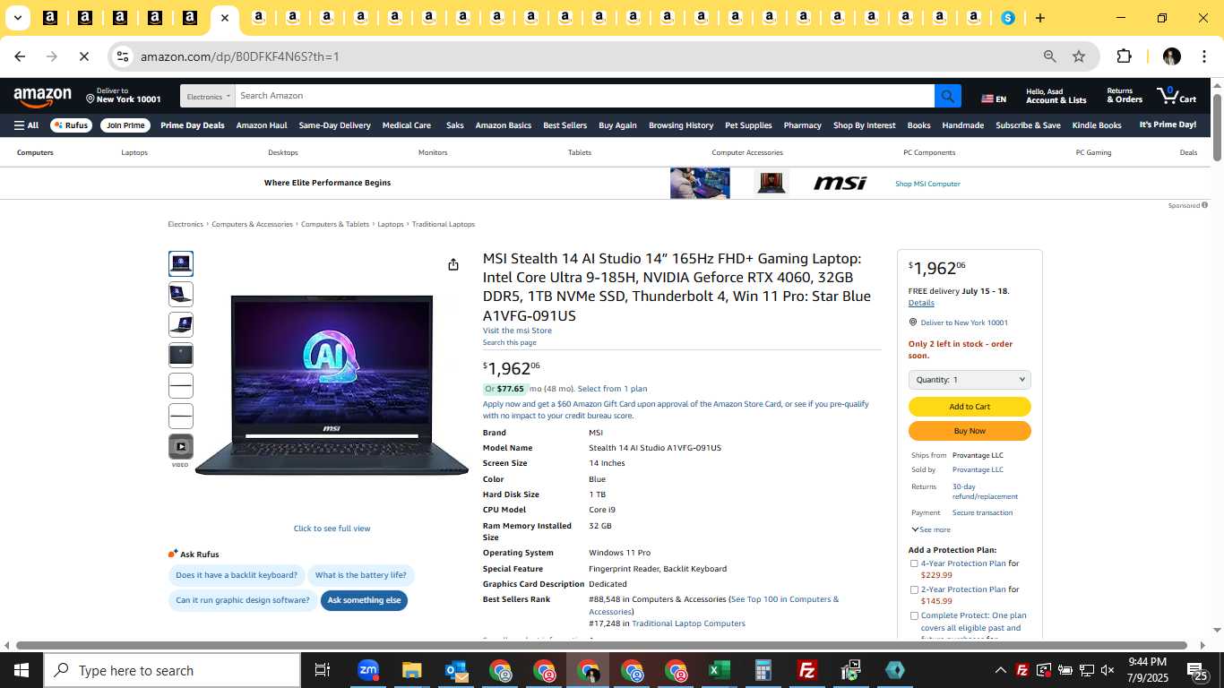Expand the See more seller details
Viewport: 1224px width, 688px height.
[x=931, y=529]
